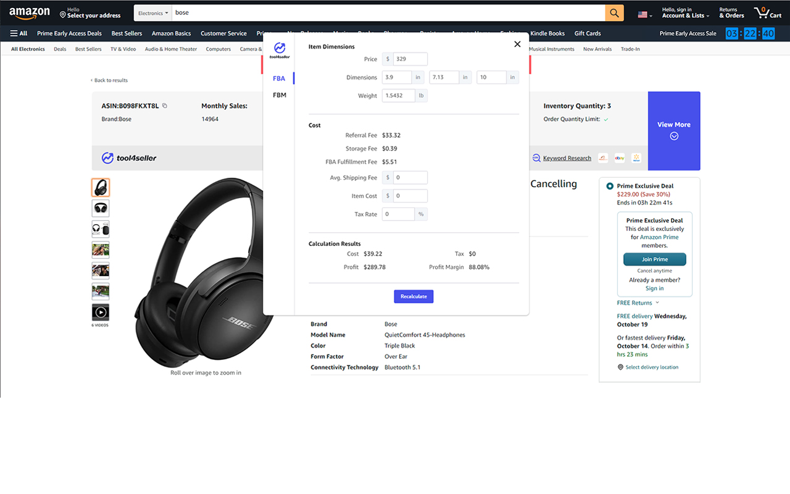This screenshot has width=790, height=494.
Task: Click the Recalculate button
Action: tap(414, 296)
